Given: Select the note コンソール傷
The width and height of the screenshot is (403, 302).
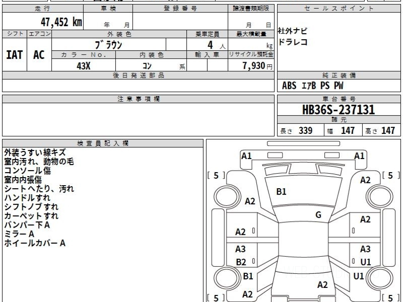Looking at the screenshot, I should tap(28, 171).
